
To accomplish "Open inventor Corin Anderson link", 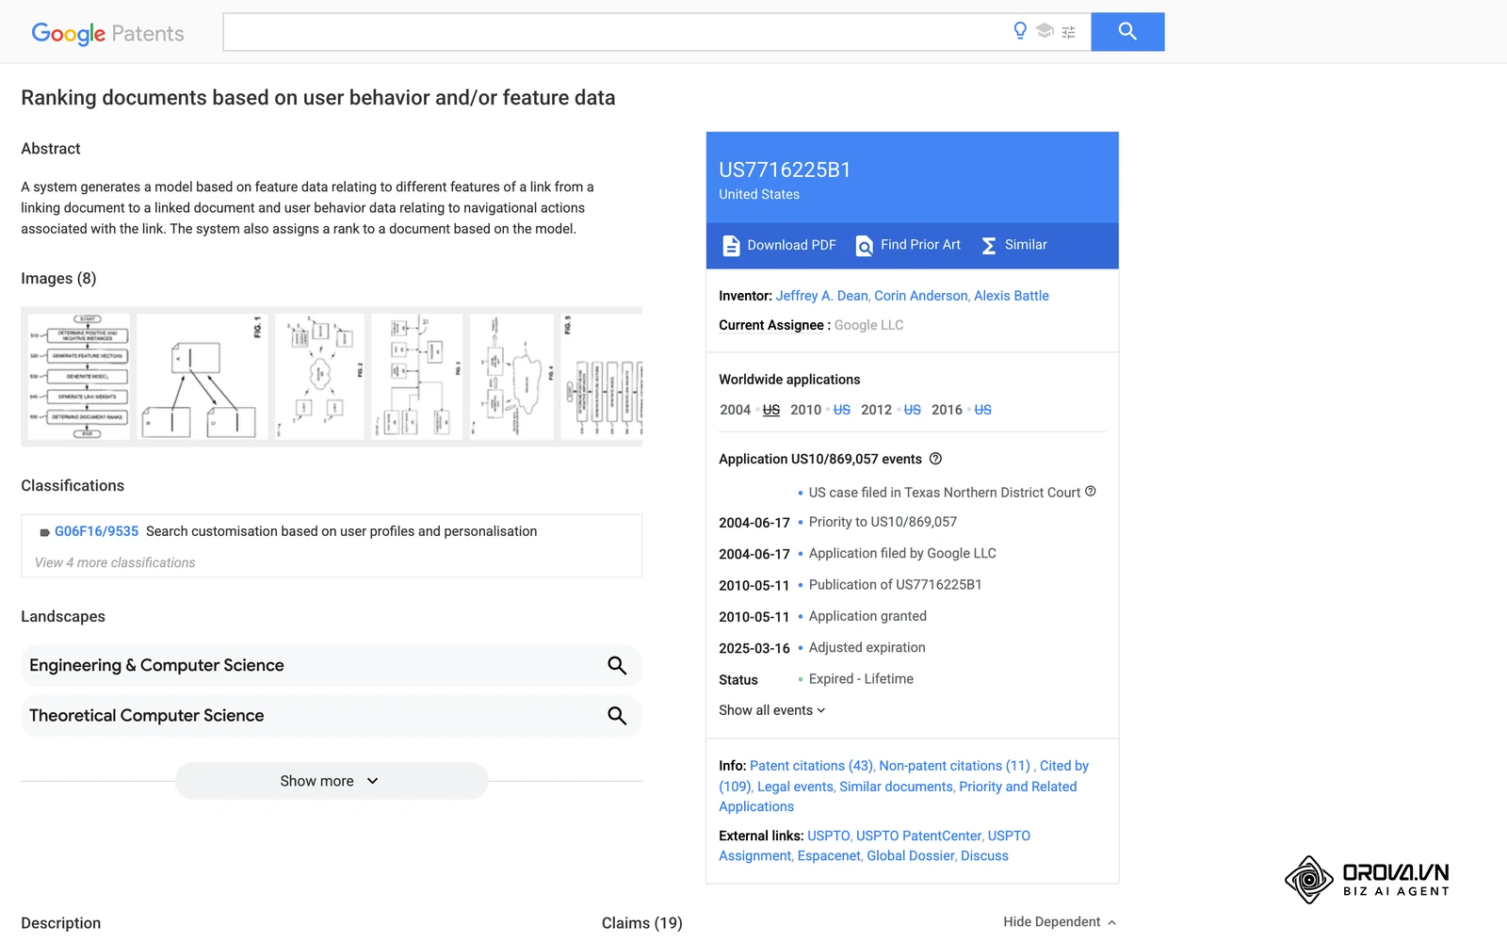I will 921,296.
